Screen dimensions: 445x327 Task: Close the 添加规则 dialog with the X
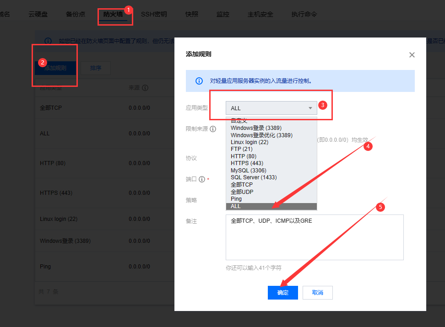point(412,54)
